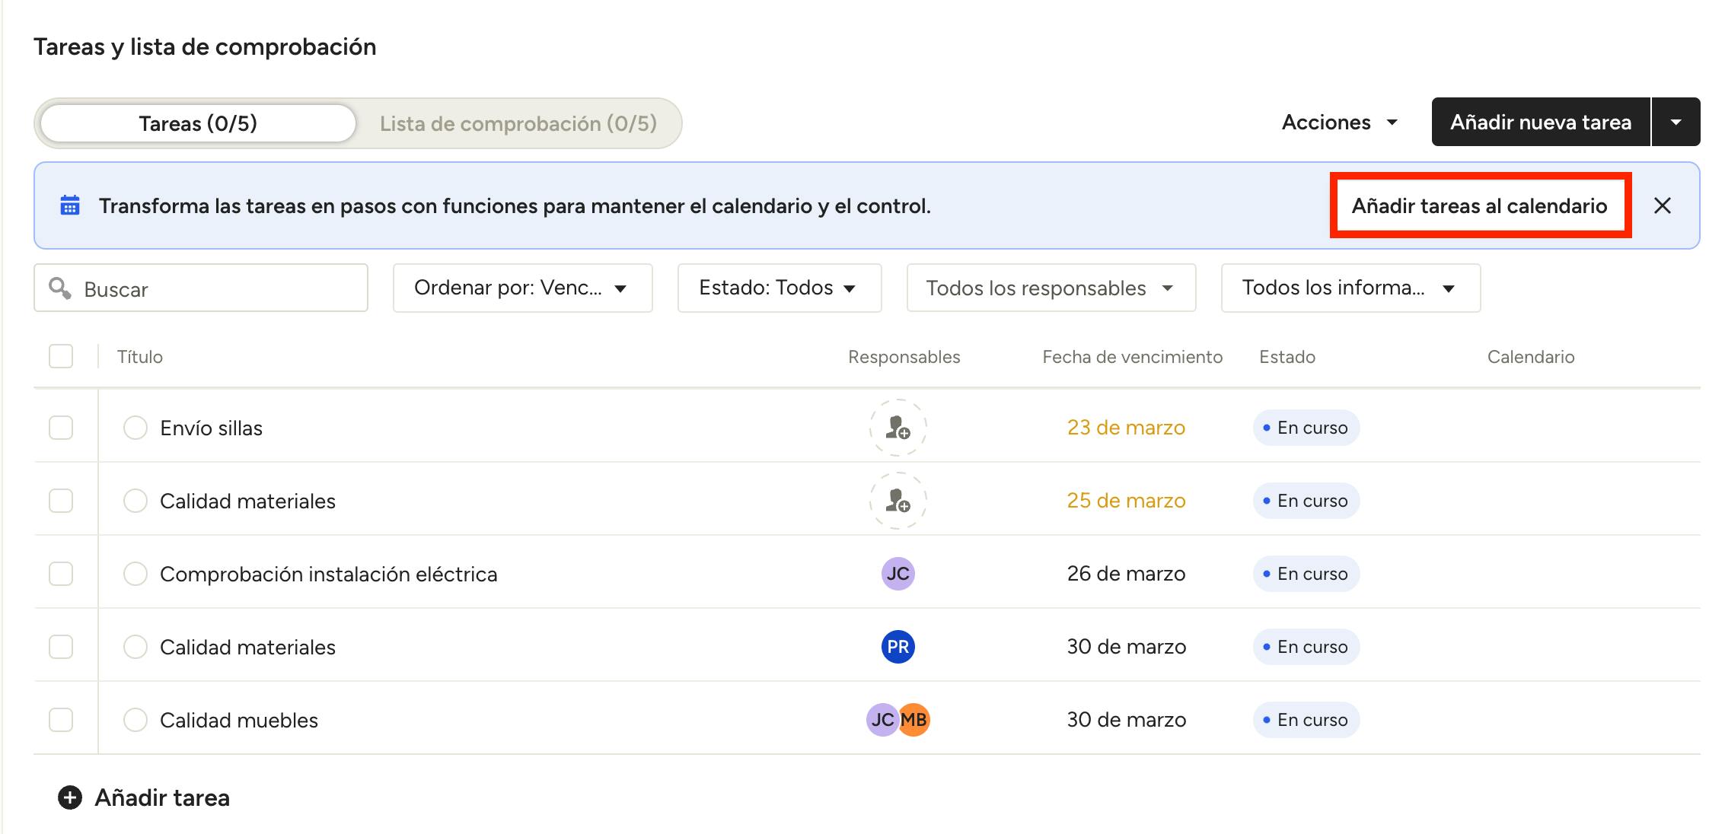Check the box for Envío sillas row
1725x834 pixels.
pos(61,428)
